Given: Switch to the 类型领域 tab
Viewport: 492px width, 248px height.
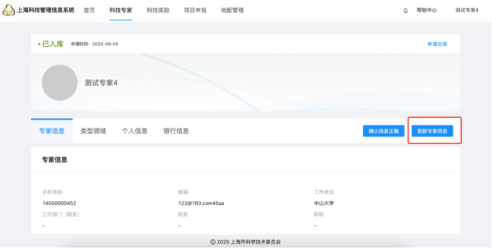Looking at the screenshot, I should point(93,131).
